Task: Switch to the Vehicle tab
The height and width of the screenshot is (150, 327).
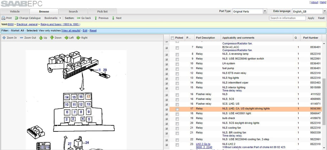Action: tap(15, 12)
